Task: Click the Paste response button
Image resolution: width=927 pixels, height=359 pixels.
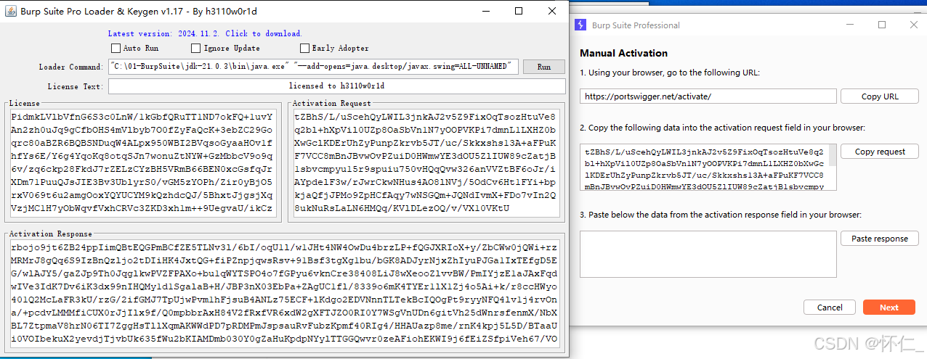Action: pos(880,239)
